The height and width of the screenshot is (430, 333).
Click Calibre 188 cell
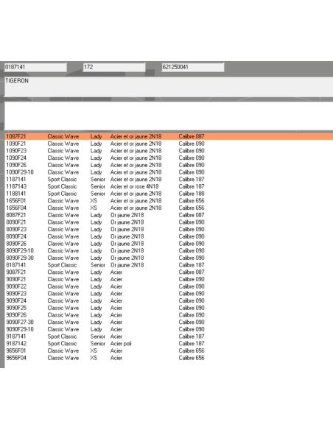[192, 194]
